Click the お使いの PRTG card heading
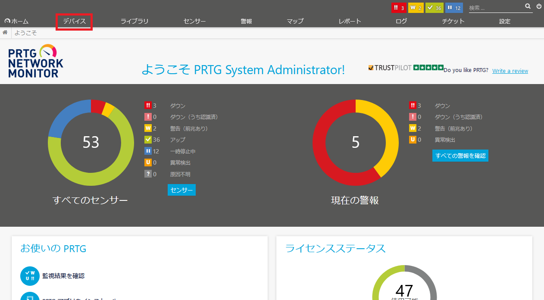 53,249
